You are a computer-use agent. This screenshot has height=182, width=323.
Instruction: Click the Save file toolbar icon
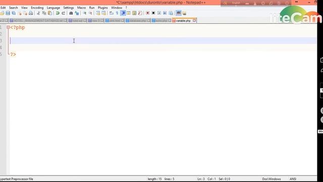coord(8,13)
